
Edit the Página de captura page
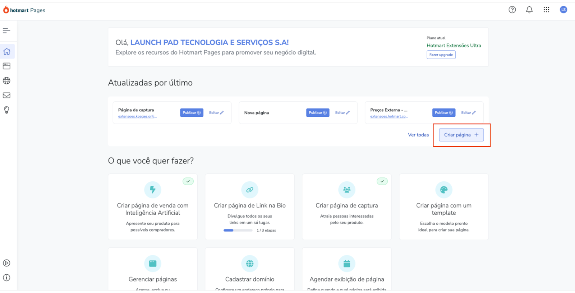(x=216, y=113)
